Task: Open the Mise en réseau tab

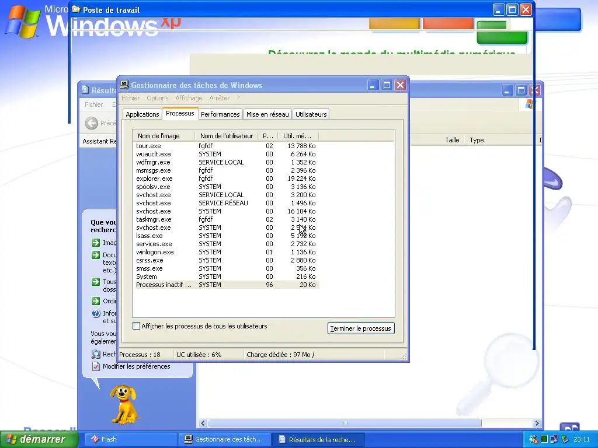Action: pyautogui.click(x=267, y=114)
